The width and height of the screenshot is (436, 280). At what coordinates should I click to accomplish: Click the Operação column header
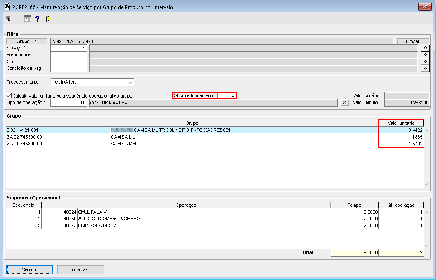(186, 205)
